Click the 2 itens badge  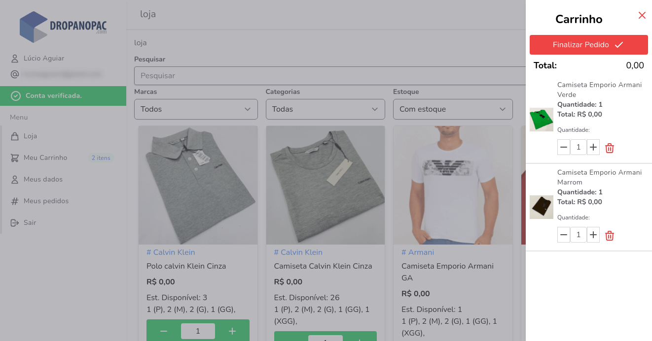[101, 158]
